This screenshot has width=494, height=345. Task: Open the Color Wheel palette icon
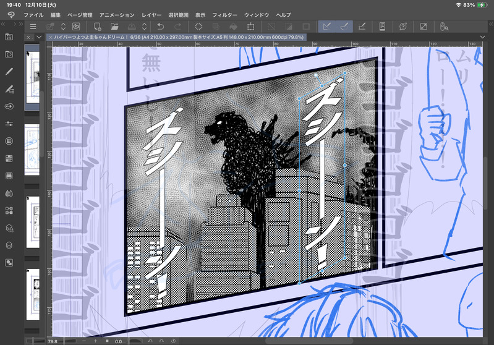(x=9, y=141)
